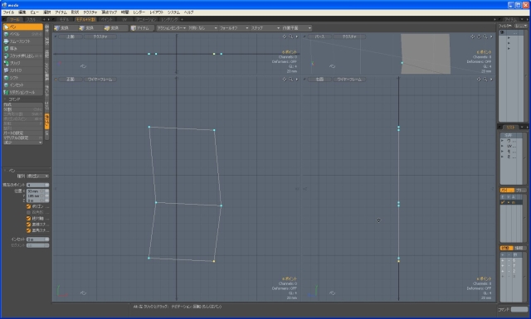Pick the スライス (Slice) tool
The image size is (531, 319).
coord(22,70)
